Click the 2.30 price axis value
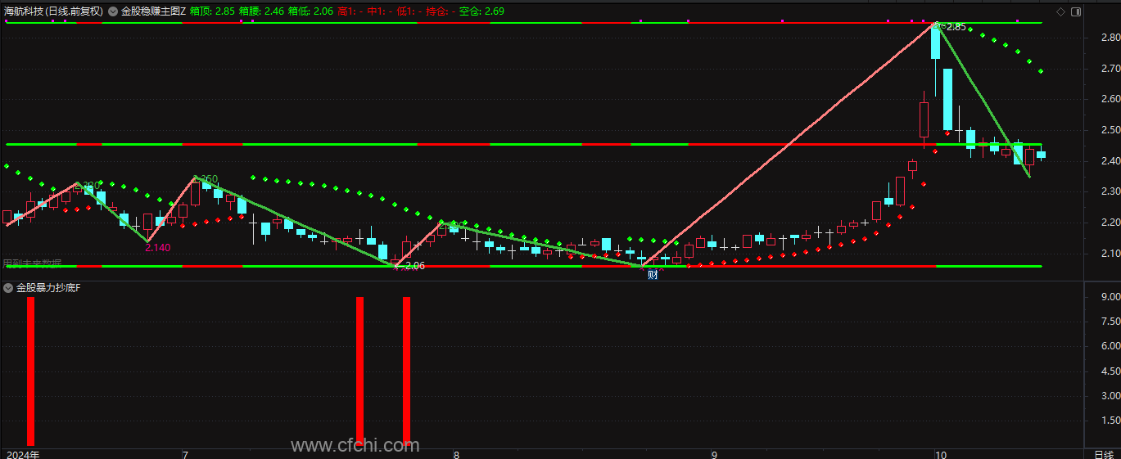 coord(1110,191)
